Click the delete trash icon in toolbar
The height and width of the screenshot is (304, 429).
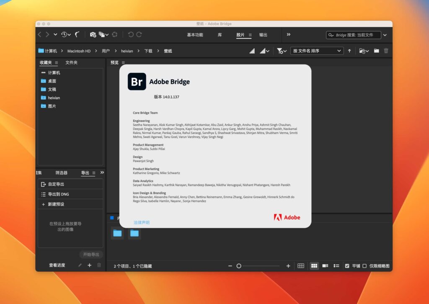pos(386,51)
